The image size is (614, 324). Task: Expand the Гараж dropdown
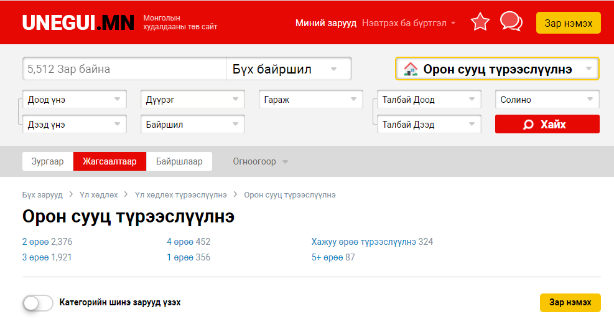pos(310,100)
